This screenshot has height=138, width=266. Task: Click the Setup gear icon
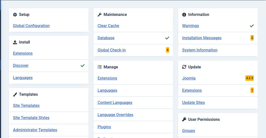(x=15, y=15)
